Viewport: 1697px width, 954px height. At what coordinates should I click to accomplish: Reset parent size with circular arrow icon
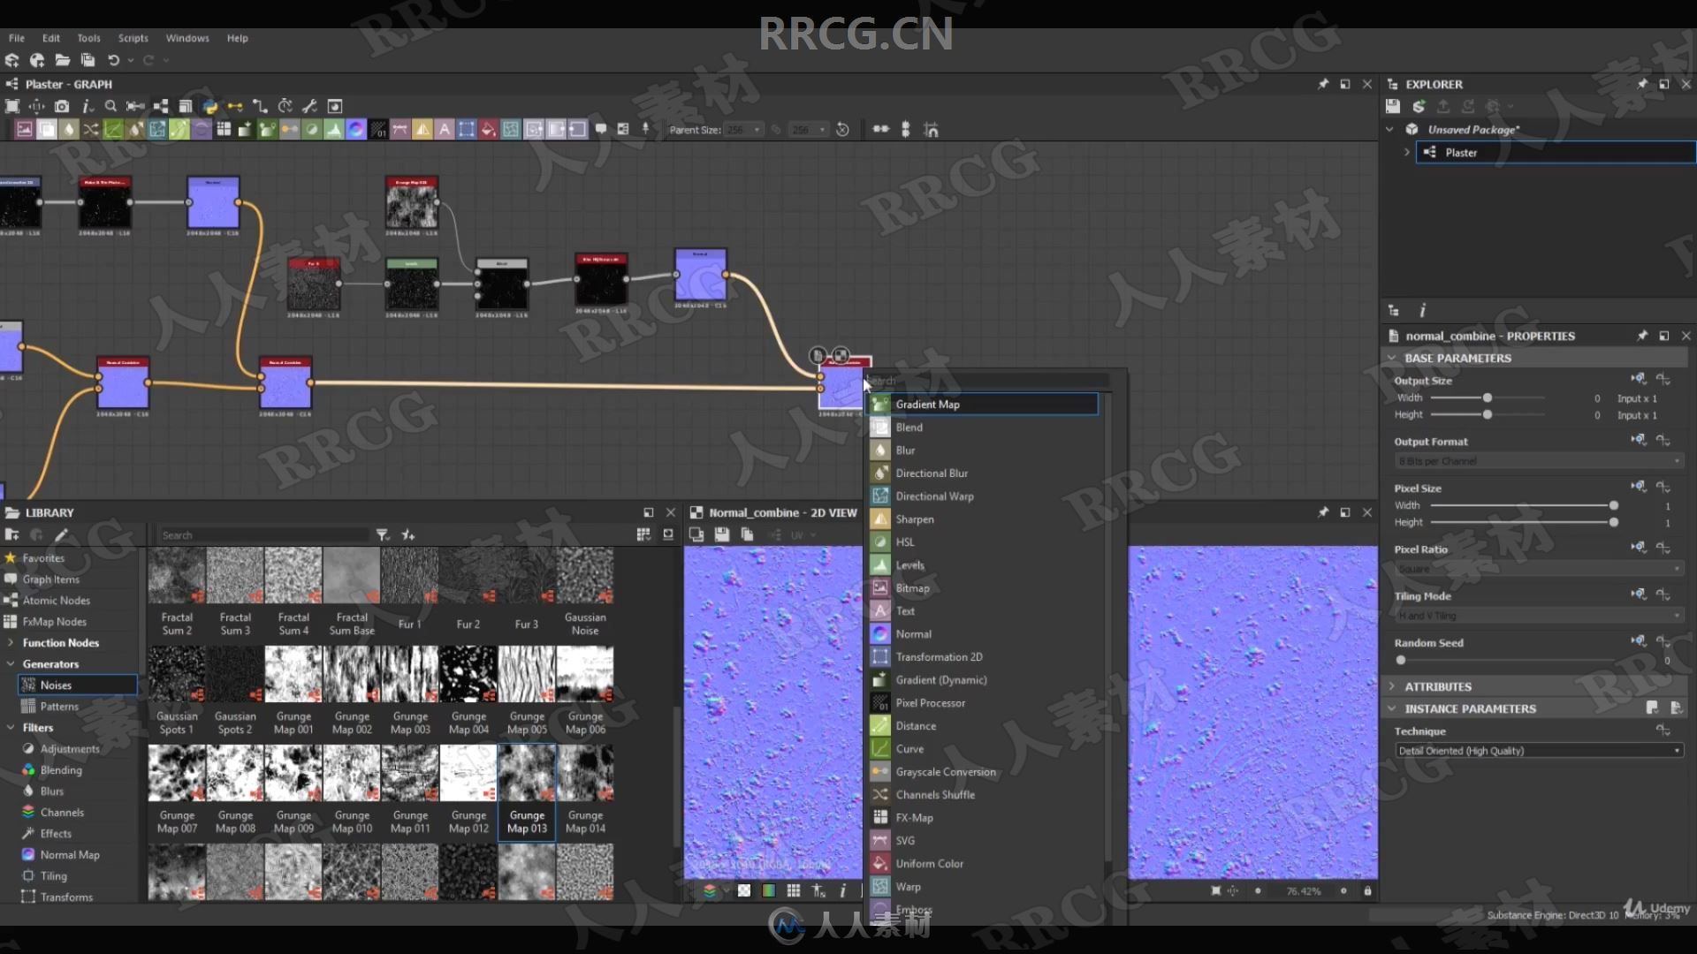(842, 130)
